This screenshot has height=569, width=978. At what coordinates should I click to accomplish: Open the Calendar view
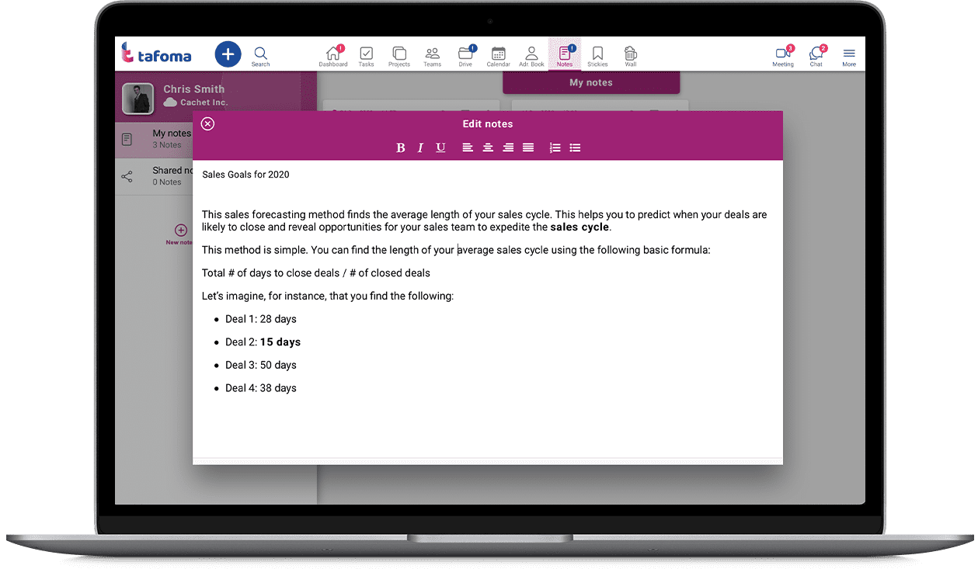[499, 56]
